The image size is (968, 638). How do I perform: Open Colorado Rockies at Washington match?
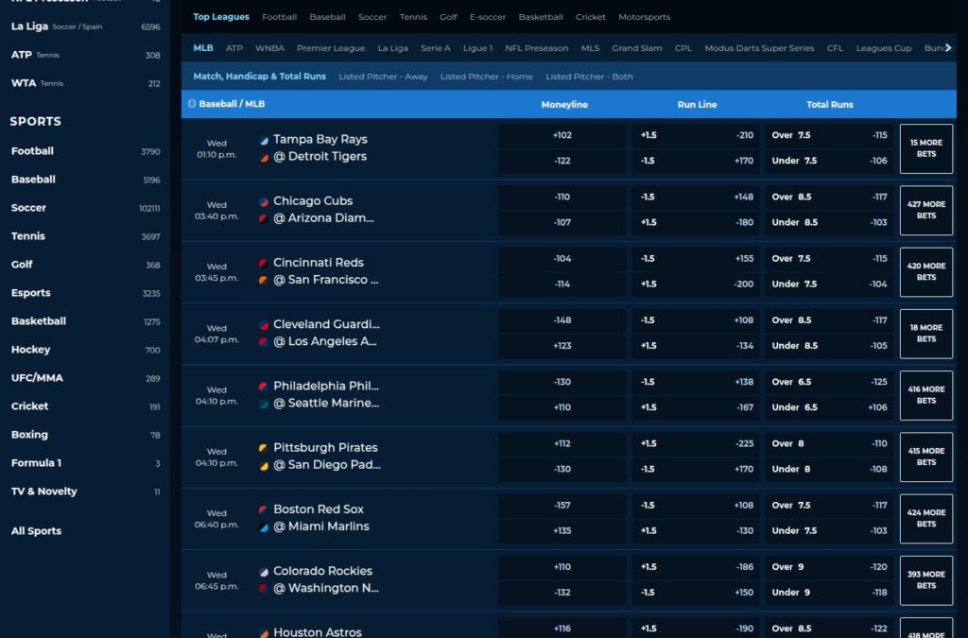(x=326, y=580)
